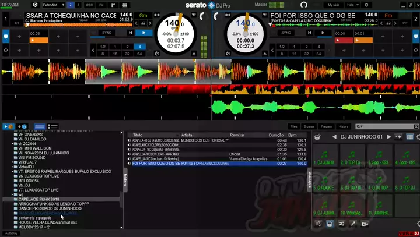
Task: Open the Files tab
Action: tap(294, 126)
